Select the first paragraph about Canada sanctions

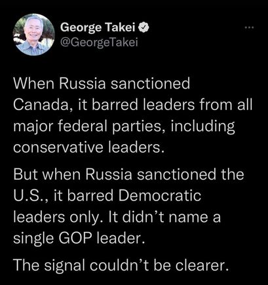click(133, 116)
